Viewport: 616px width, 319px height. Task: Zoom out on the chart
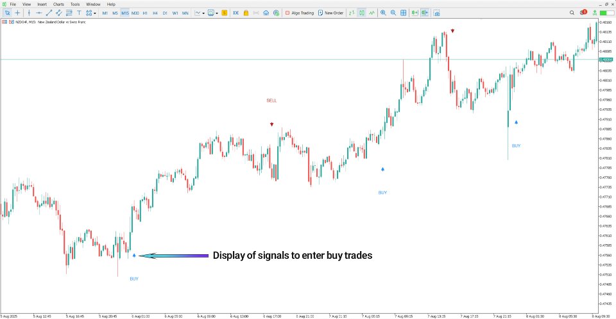point(393,13)
